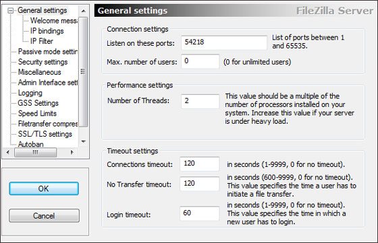Click the 'Login timeout:' label

[129, 215]
